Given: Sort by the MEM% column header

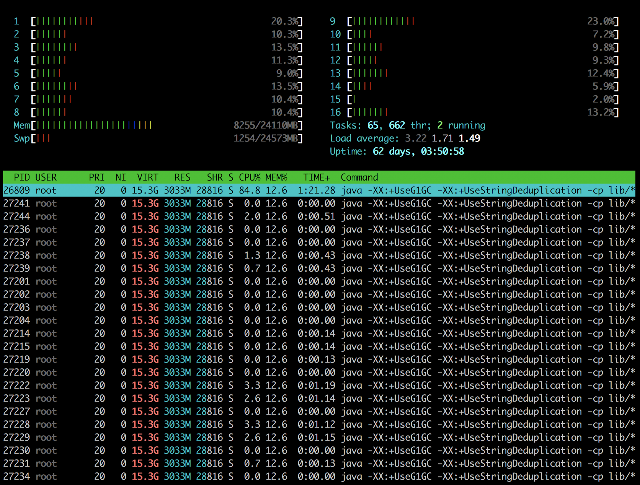Looking at the screenshot, I should (276, 177).
